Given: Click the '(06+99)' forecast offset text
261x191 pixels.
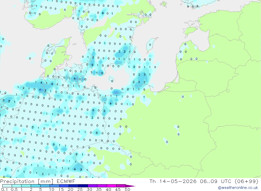Looking at the screenshot, I should pos(247,181).
